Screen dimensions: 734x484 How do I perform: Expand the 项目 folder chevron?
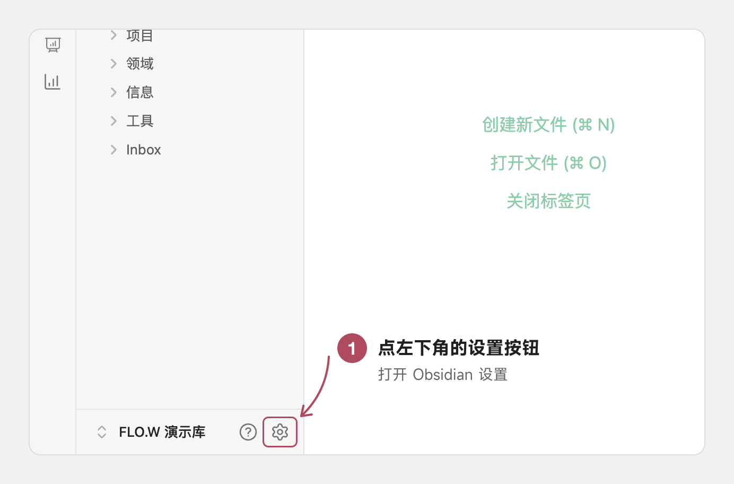click(113, 35)
